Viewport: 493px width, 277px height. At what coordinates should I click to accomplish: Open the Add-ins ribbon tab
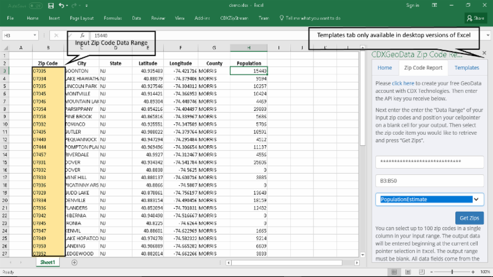point(202,18)
